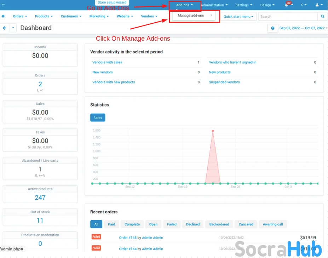The height and width of the screenshot is (258, 328).
Task: Select the Paid order filter tab
Action: coord(111,224)
